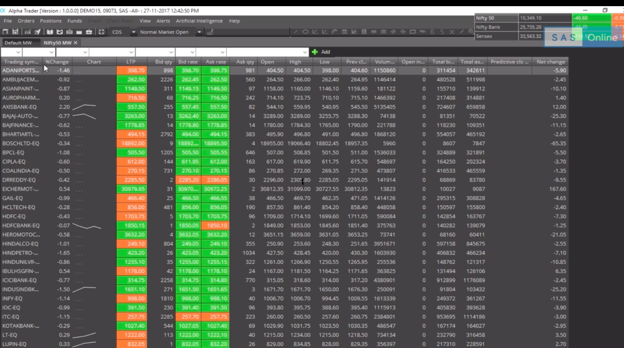Open the Alerts menu
The image size is (624, 348).
click(163, 21)
